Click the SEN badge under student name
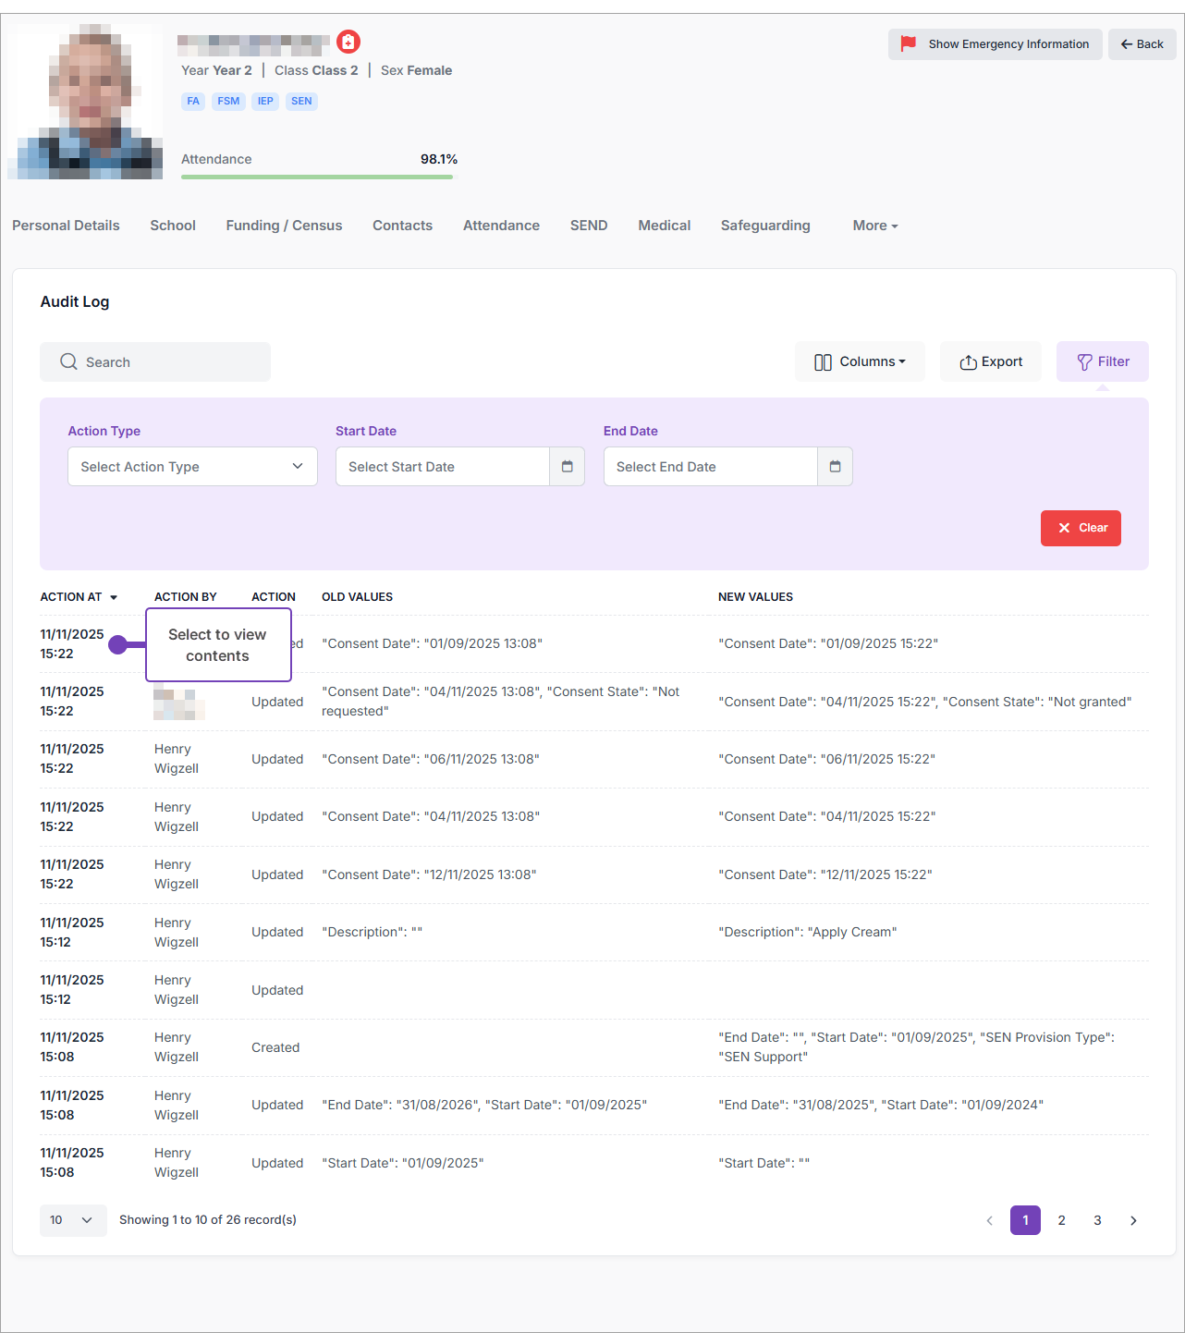Screen dimensions: 1185x1333 pos(301,102)
